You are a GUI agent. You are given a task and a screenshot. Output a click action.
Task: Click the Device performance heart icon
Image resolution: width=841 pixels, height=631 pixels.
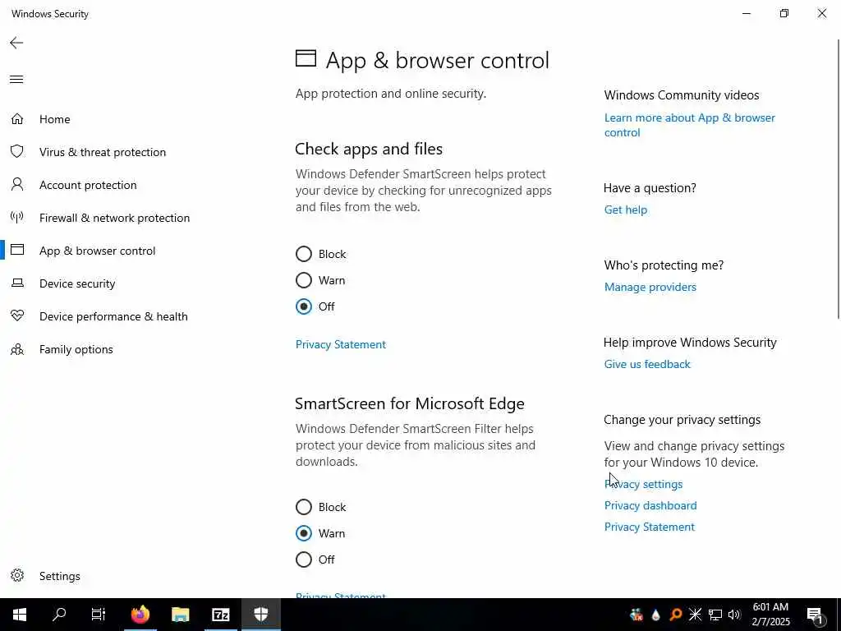[x=17, y=316]
